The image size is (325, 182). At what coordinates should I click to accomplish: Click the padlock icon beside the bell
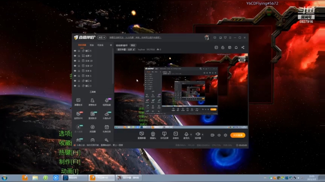coord(223,47)
